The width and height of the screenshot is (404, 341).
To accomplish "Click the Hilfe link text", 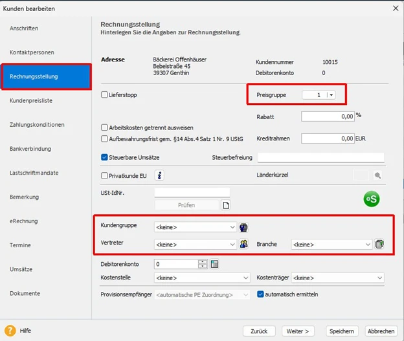I will (x=25, y=331).
